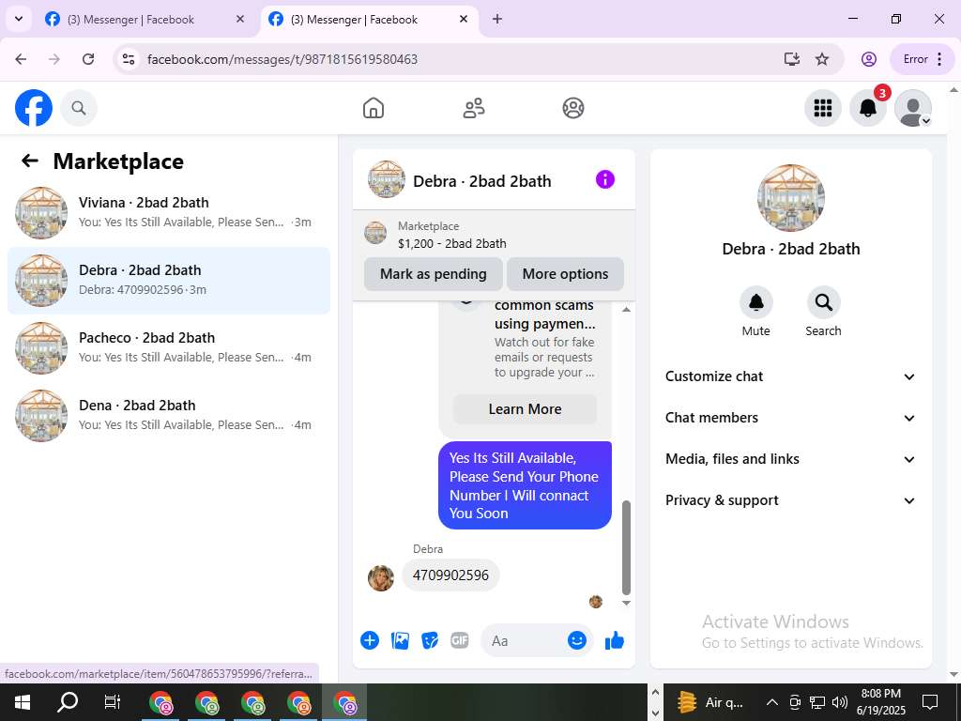Search in conversation using magnifier icon
The height and width of the screenshot is (721, 961).
823,302
